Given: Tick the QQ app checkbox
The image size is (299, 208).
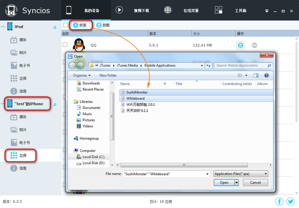Looking at the screenshot, I should coord(65,45).
